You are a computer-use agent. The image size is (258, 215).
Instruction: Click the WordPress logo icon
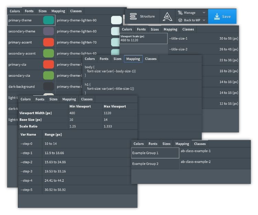[x=180, y=20]
